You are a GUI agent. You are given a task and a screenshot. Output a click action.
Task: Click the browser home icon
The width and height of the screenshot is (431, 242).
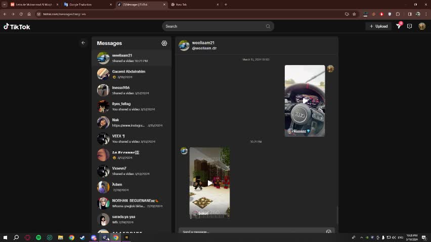pyautogui.click(x=29, y=14)
